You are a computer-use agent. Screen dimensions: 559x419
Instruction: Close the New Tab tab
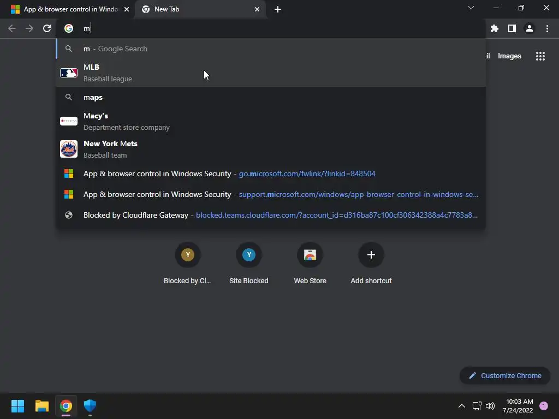point(257,9)
